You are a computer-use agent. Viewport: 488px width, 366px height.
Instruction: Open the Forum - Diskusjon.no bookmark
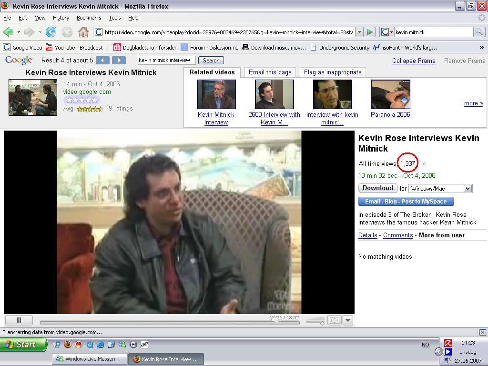pos(210,48)
